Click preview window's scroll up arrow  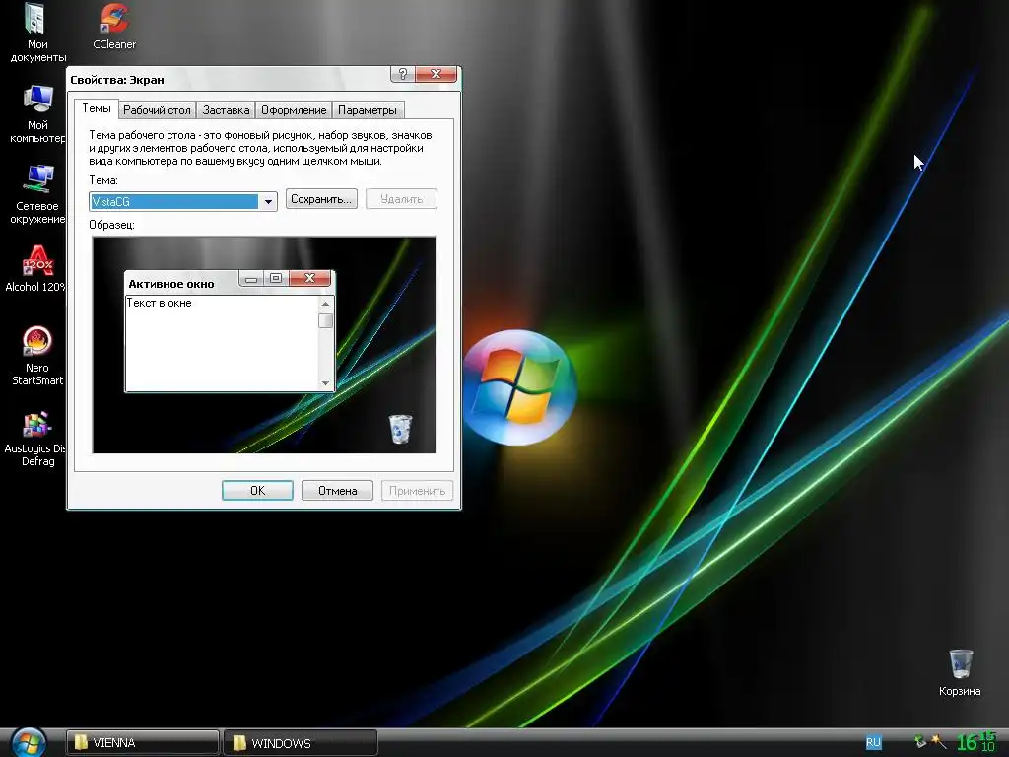[x=325, y=304]
